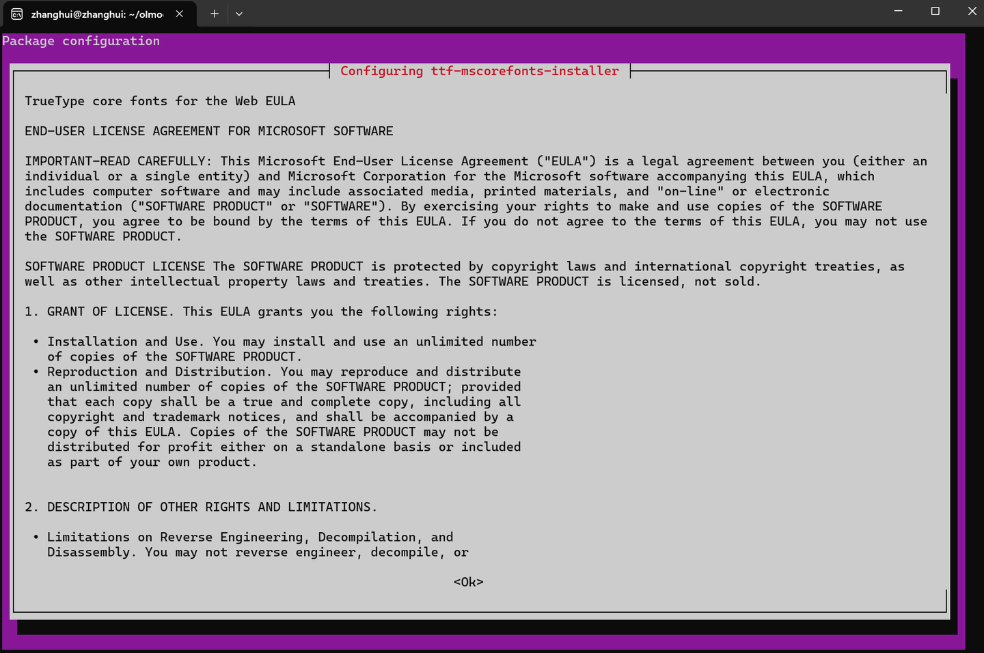984x653 pixels.
Task: Click the 'Installation and Use' bullet
Action: 123,342
